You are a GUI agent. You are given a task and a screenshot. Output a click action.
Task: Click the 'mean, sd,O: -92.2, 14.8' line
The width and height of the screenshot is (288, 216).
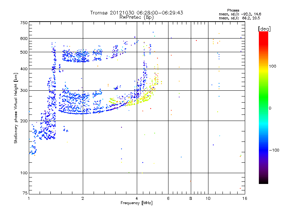240,14
